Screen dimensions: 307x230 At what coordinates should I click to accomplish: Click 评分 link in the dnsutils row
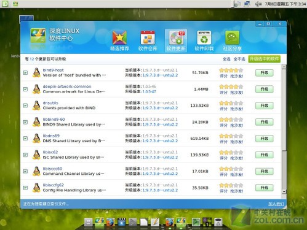(223, 109)
